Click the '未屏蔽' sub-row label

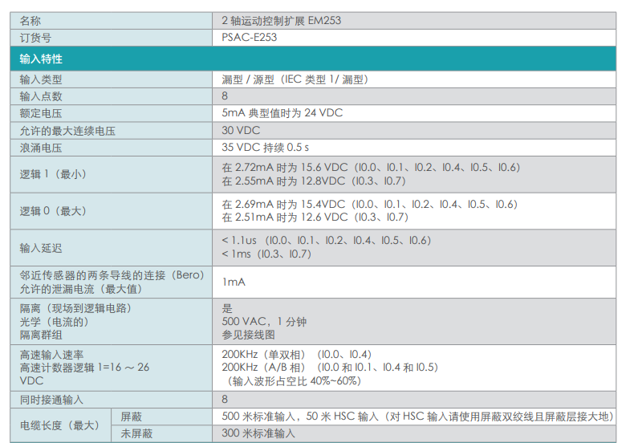click(136, 433)
